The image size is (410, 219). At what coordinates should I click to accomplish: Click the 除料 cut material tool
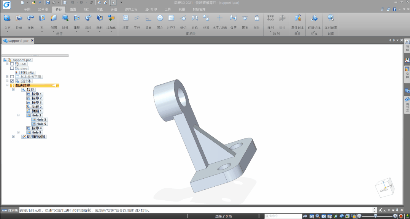pyautogui.click(x=100, y=21)
